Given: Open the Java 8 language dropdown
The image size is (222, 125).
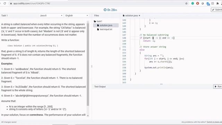Looking at the screenshot, I should coord(51,16).
